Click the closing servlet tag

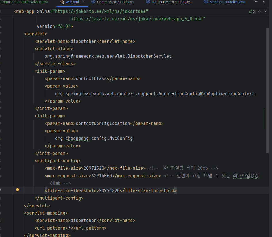point(37,206)
